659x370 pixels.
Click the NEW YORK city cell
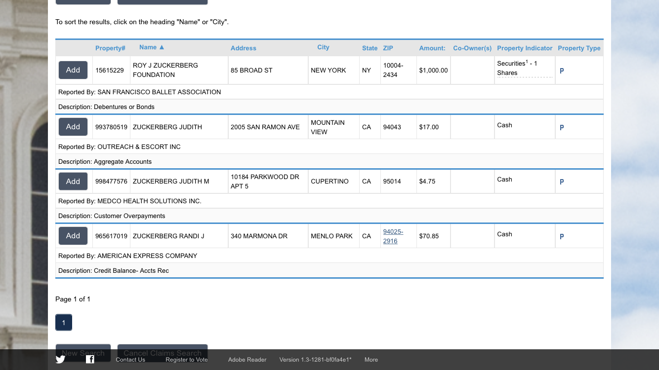334,70
